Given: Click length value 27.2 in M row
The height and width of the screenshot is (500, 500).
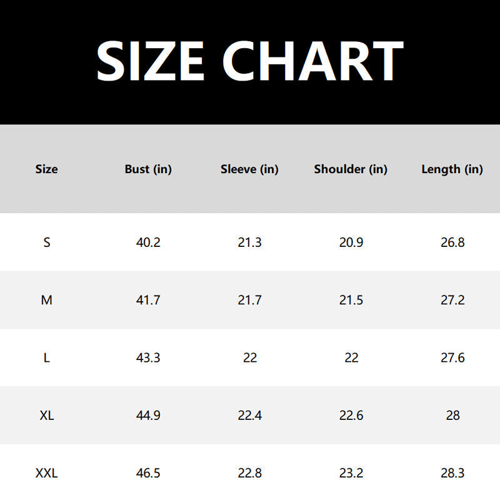Looking at the screenshot, I should (452, 300).
